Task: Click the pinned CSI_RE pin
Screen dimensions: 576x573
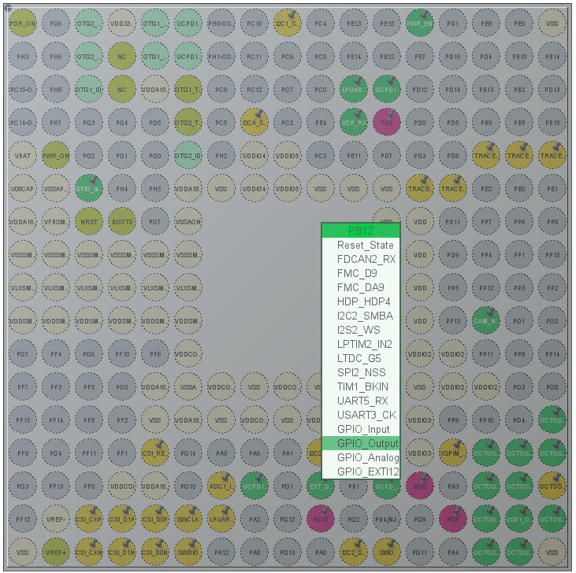Action: pos(155,453)
